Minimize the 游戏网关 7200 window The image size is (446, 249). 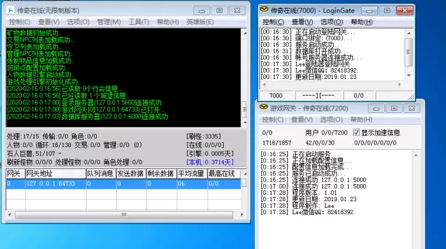point(377,108)
